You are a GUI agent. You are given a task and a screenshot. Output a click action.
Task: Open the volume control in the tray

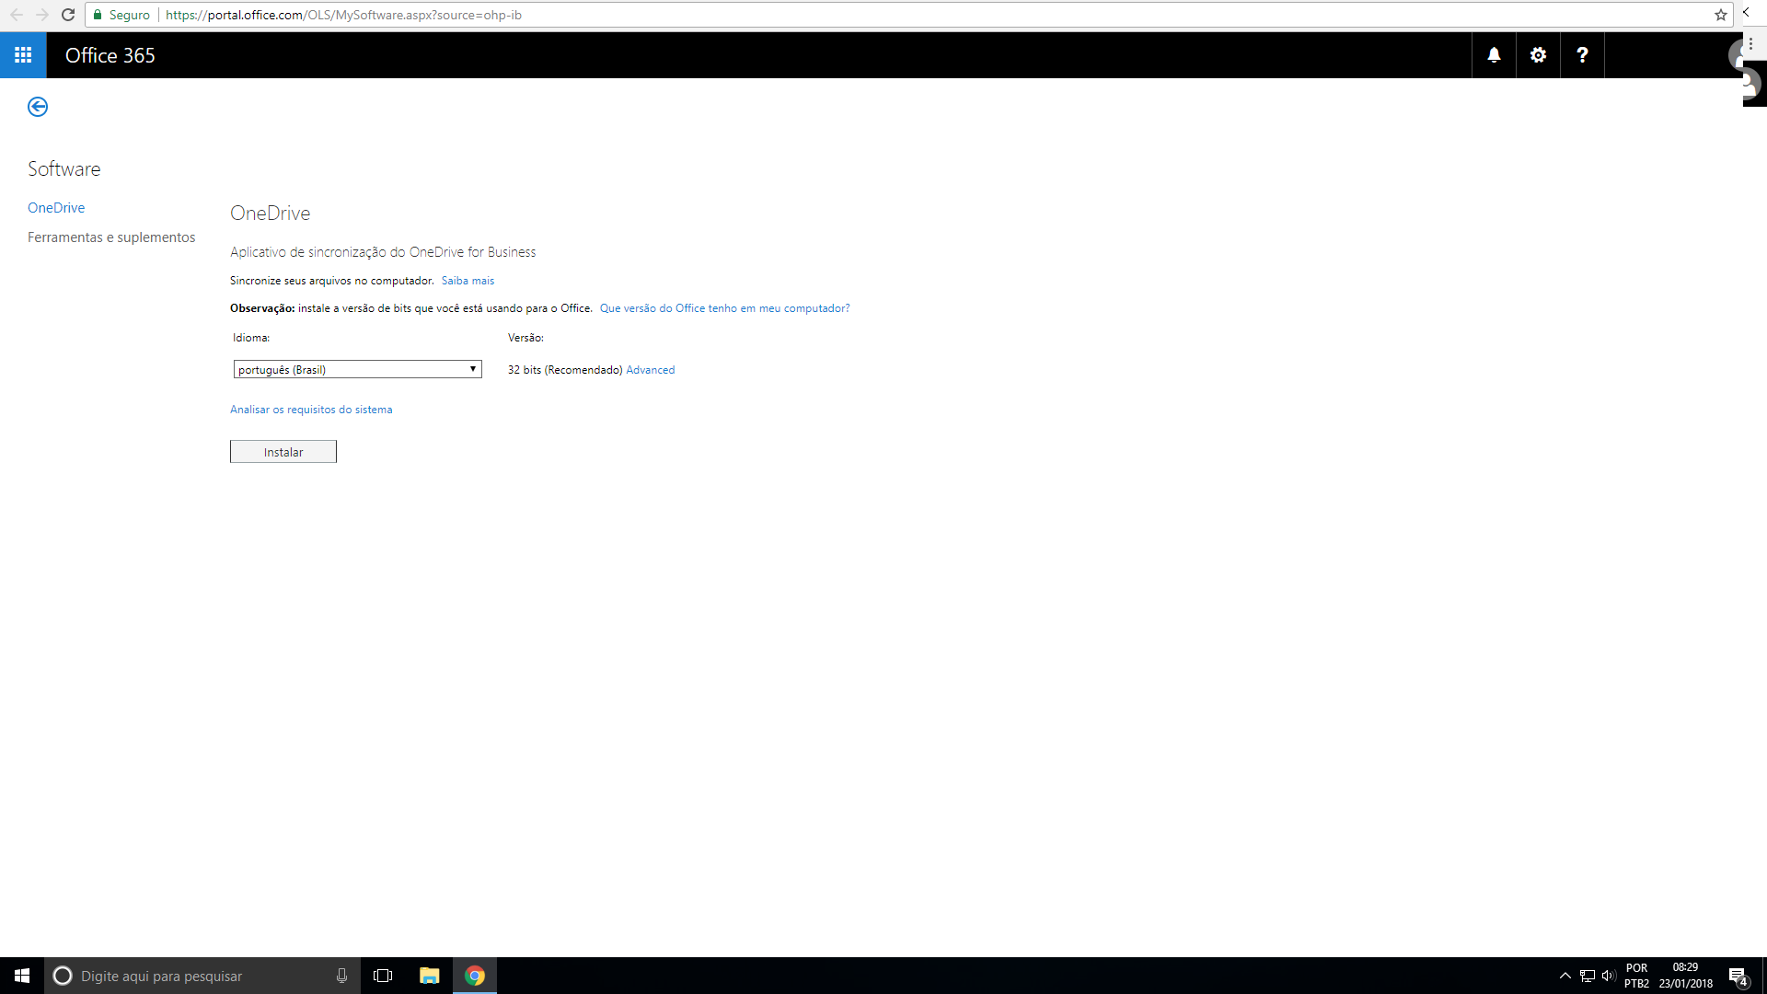point(1609,976)
